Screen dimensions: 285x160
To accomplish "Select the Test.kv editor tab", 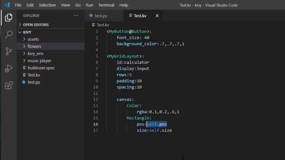I will point(140,16).
